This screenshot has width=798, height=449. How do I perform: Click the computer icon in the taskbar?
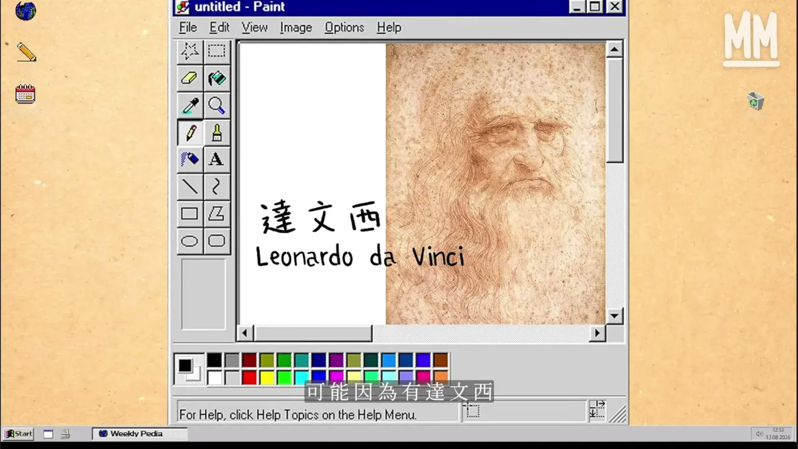[x=65, y=434]
